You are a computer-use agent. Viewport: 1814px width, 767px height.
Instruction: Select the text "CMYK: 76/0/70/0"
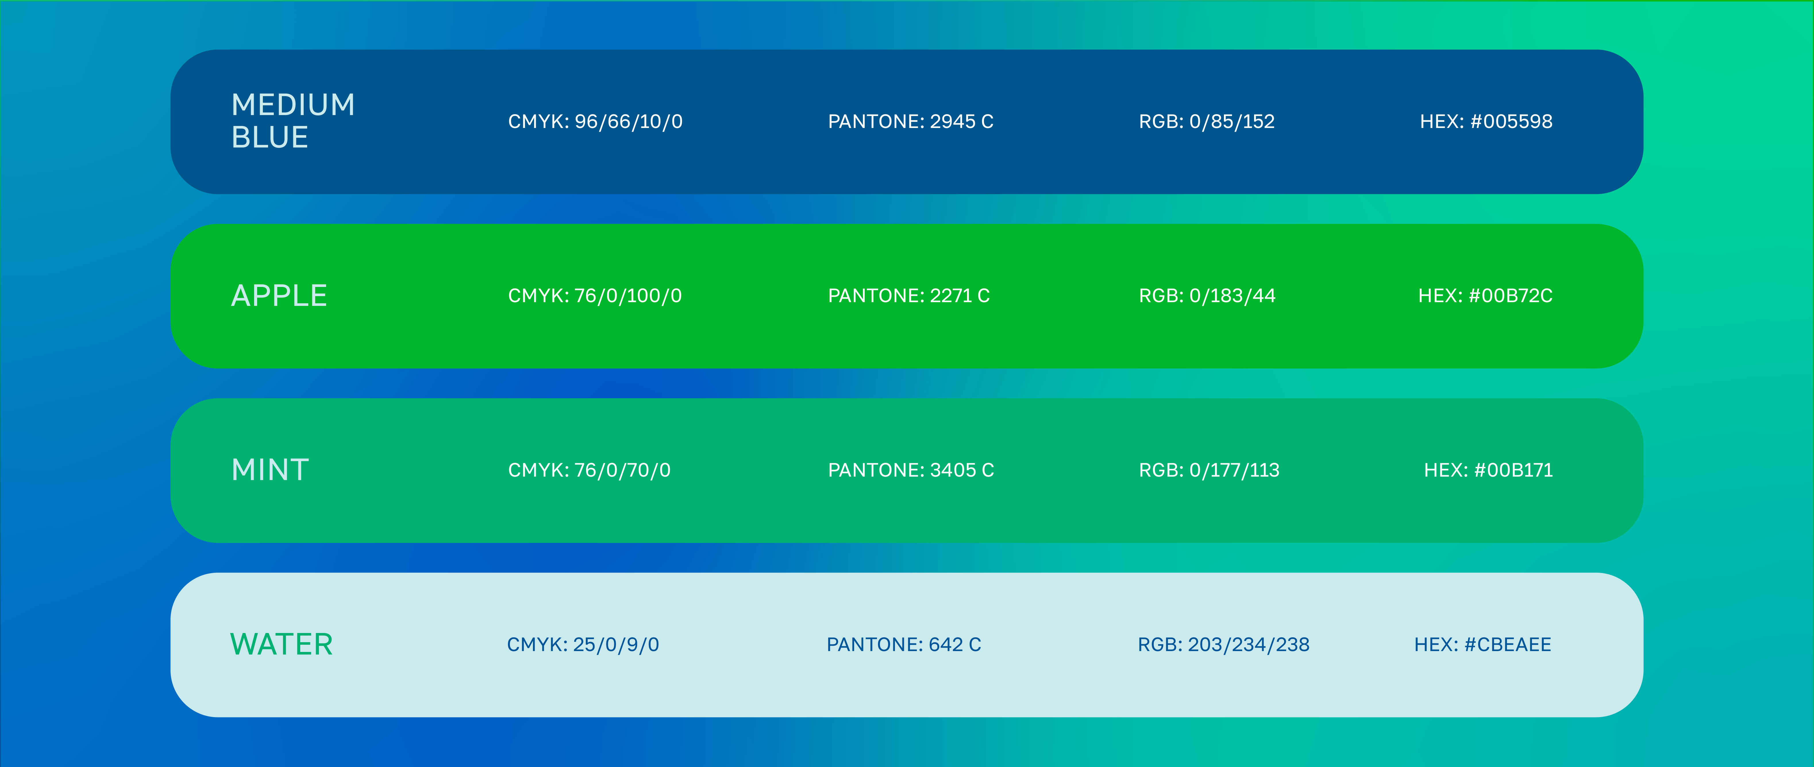click(x=590, y=470)
